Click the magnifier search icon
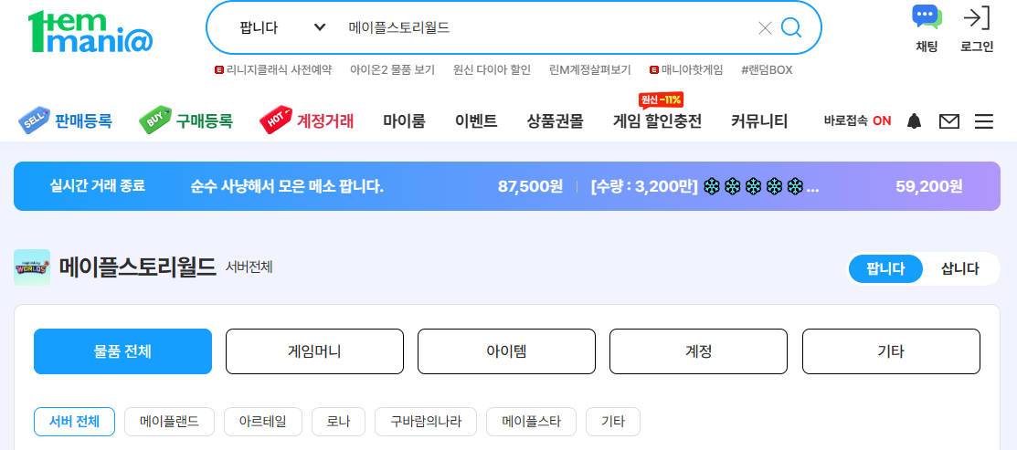Image resolution: width=1017 pixels, height=450 pixels. (791, 28)
